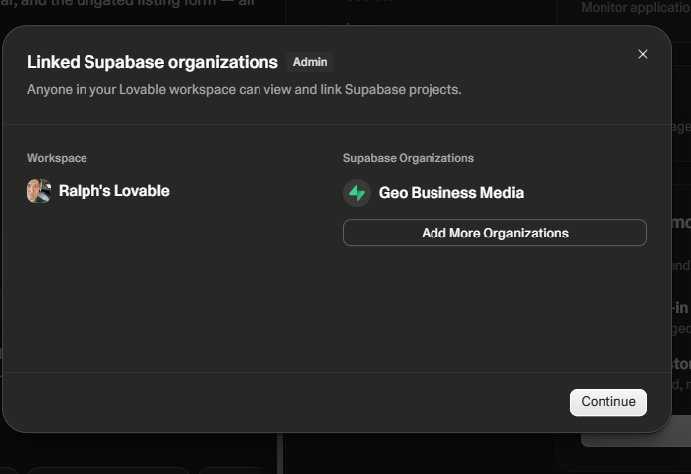Click the empty area under Ralph's Lovable
Screen dimensions: 691x474
[172, 286]
